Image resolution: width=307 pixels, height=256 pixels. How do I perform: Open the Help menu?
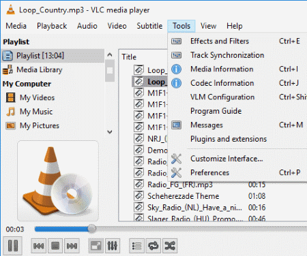235,26
